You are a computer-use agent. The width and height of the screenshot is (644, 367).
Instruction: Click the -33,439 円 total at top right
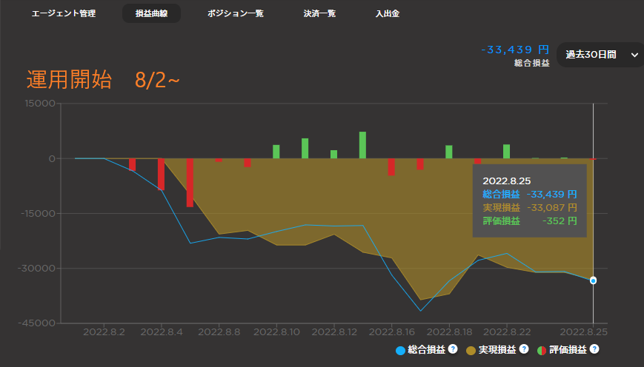coord(515,50)
